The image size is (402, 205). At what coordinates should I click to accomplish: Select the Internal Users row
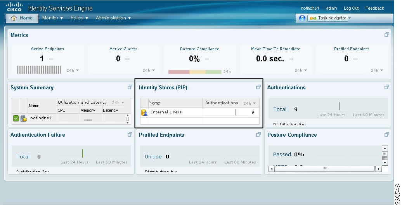[200, 112]
